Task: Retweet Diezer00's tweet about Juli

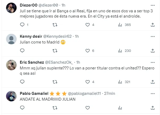Action: pyautogui.click(x=55, y=25)
